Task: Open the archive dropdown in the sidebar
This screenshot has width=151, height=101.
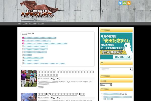Action: pos(106,85)
